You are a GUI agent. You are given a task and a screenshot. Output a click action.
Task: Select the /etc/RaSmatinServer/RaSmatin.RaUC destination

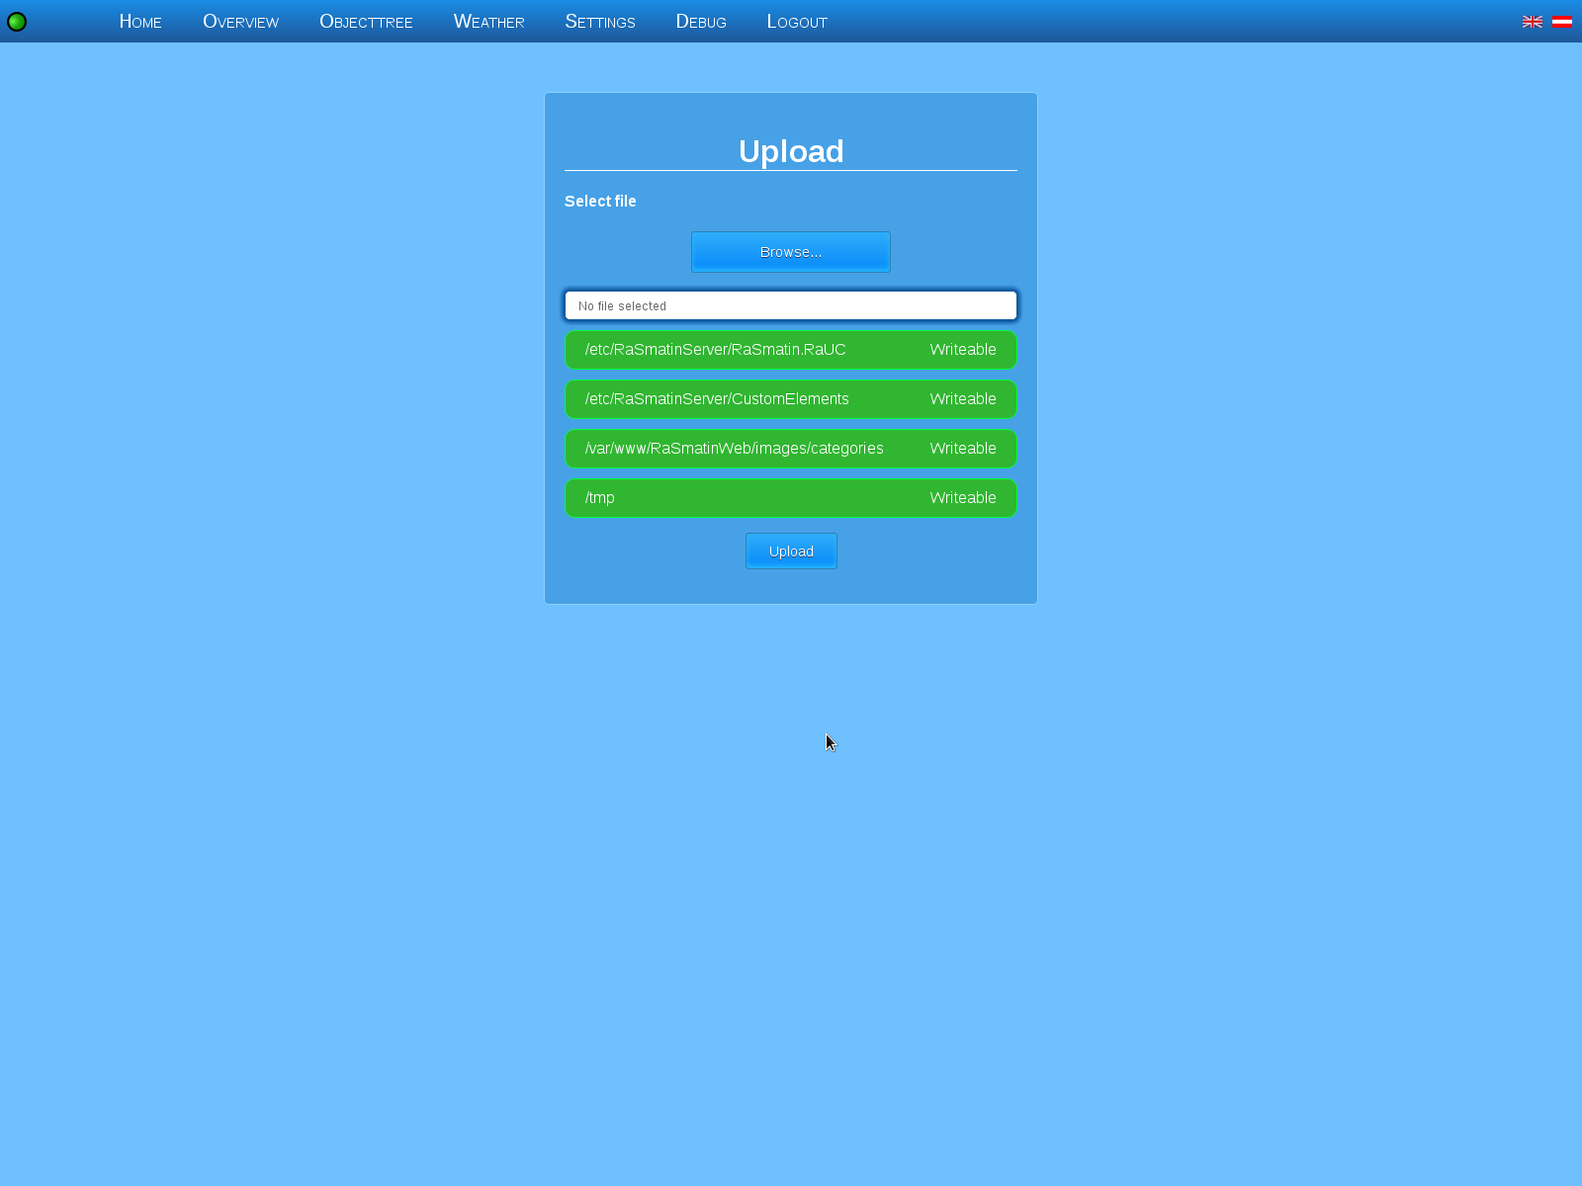pyautogui.click(x=715, y=350)
